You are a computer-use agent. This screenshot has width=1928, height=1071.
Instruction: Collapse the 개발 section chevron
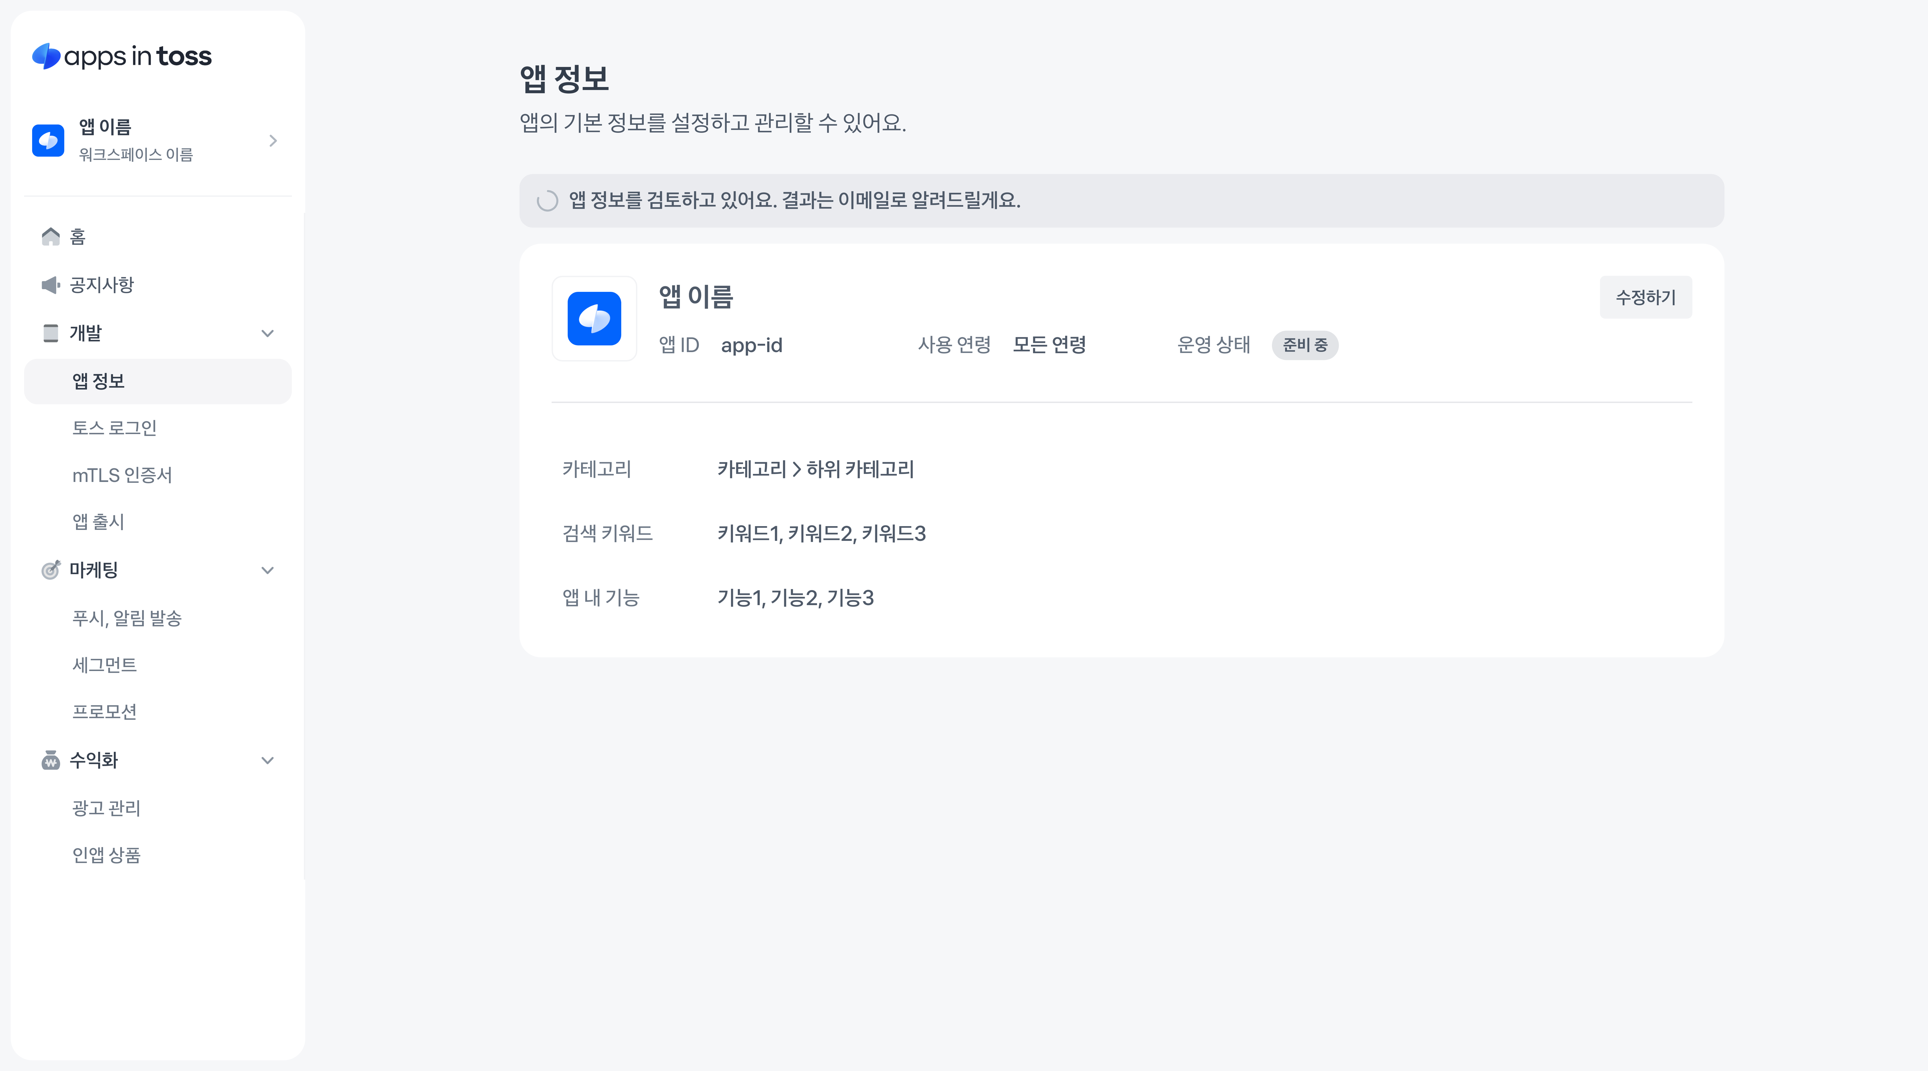tap(267, 333)
